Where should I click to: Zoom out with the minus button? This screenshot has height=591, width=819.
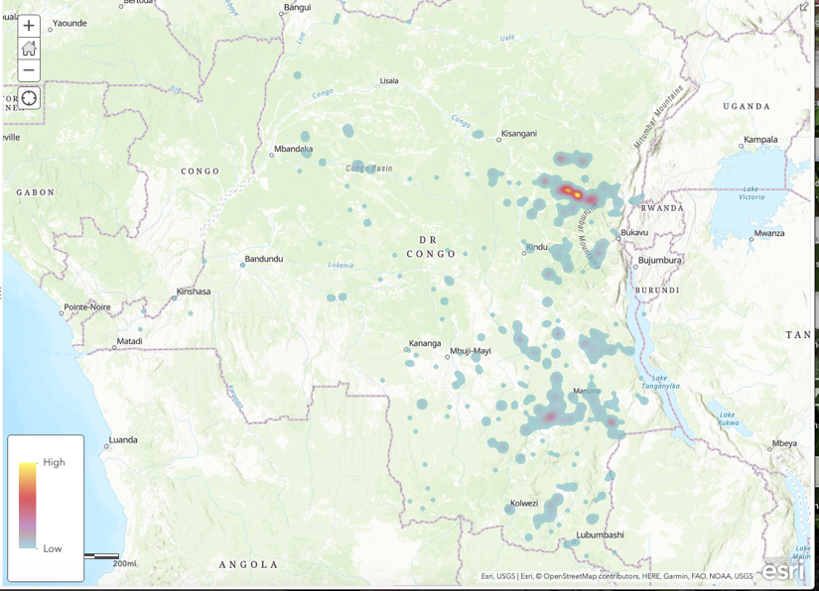coord(29,70)
